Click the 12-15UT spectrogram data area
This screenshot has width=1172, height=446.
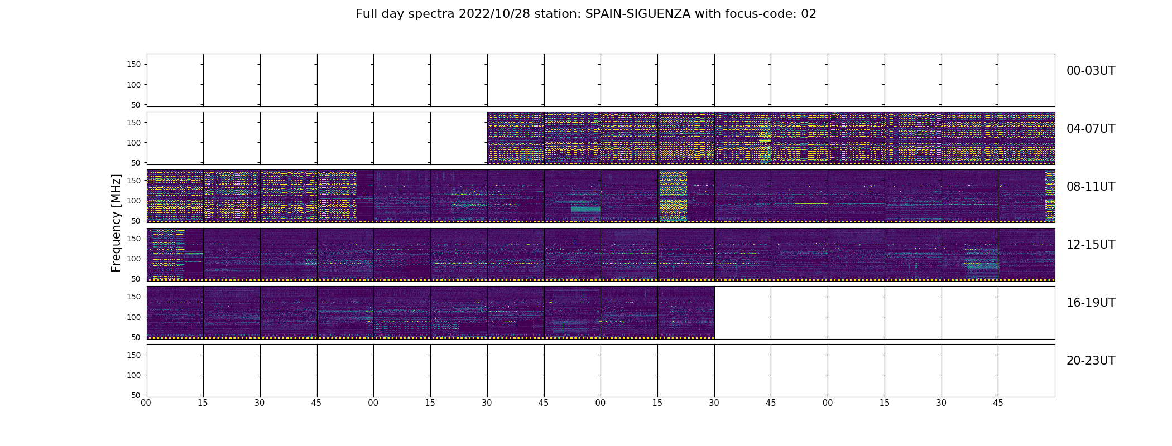[x=601, y=254]
